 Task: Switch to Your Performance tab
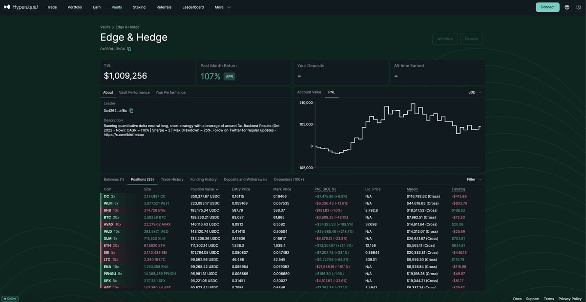tap(170, 92)
